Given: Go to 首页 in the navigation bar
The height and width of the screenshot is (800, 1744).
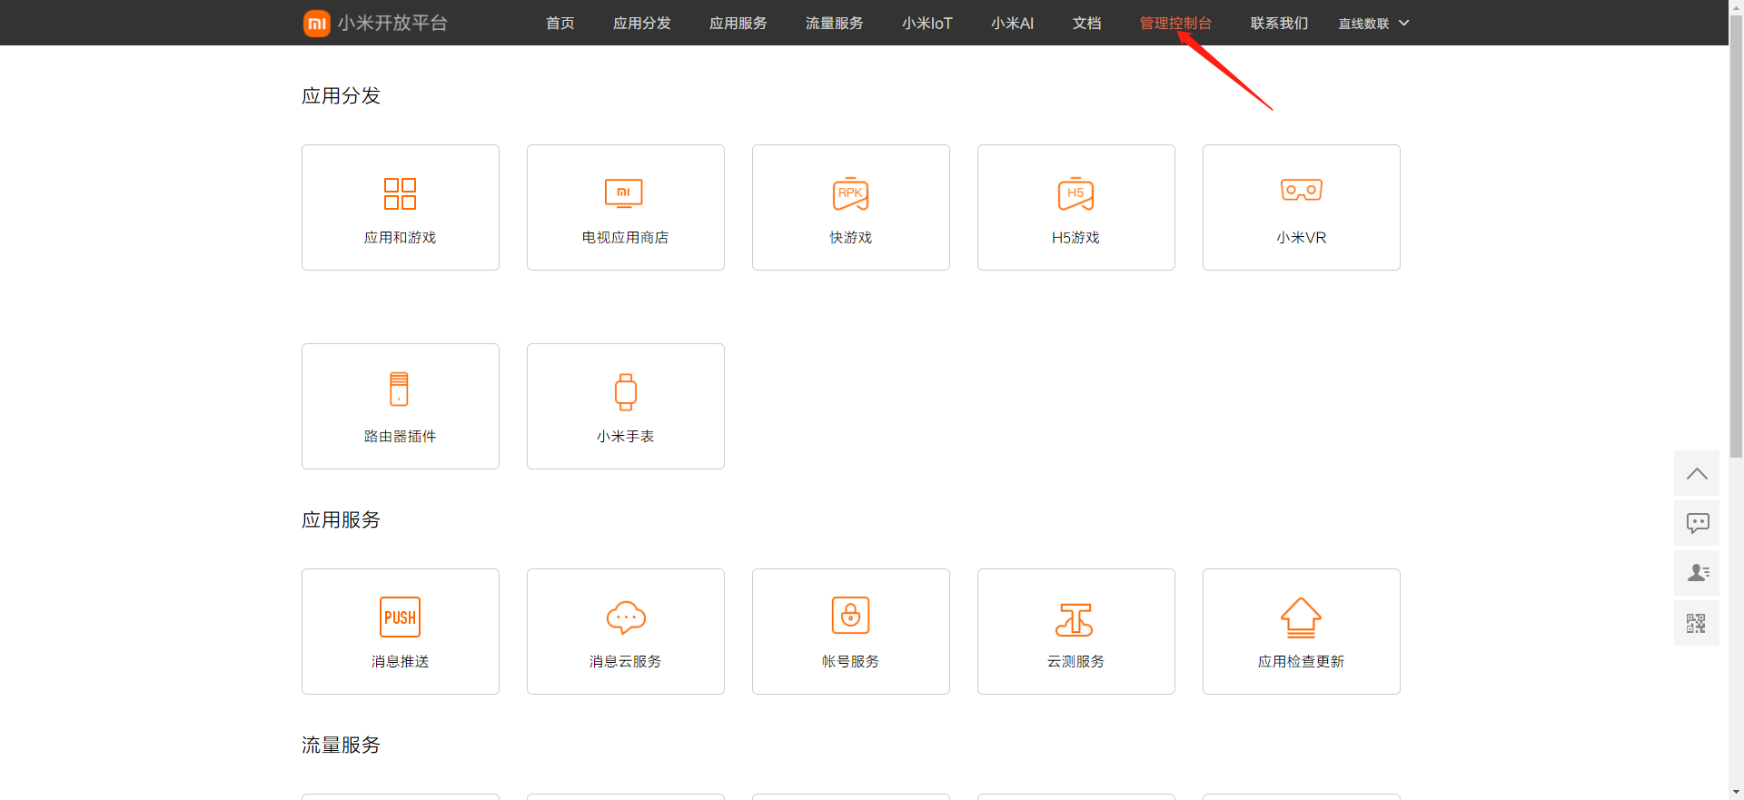Looking at the screenshot, I should pos(560,24).
